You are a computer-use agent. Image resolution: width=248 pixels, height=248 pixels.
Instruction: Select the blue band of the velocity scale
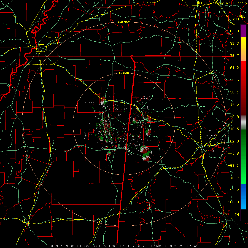pos(243,196)
